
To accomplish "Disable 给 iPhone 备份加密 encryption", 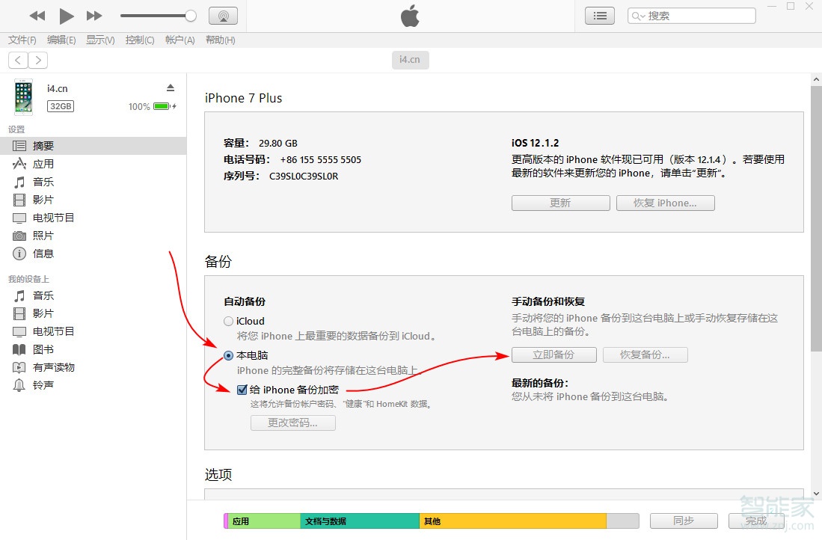I will [x=242, y=390].
